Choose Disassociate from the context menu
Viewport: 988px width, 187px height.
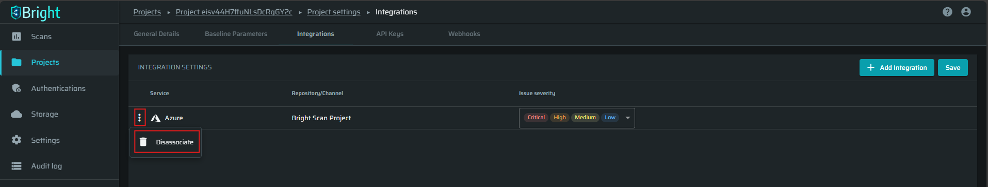166,142
